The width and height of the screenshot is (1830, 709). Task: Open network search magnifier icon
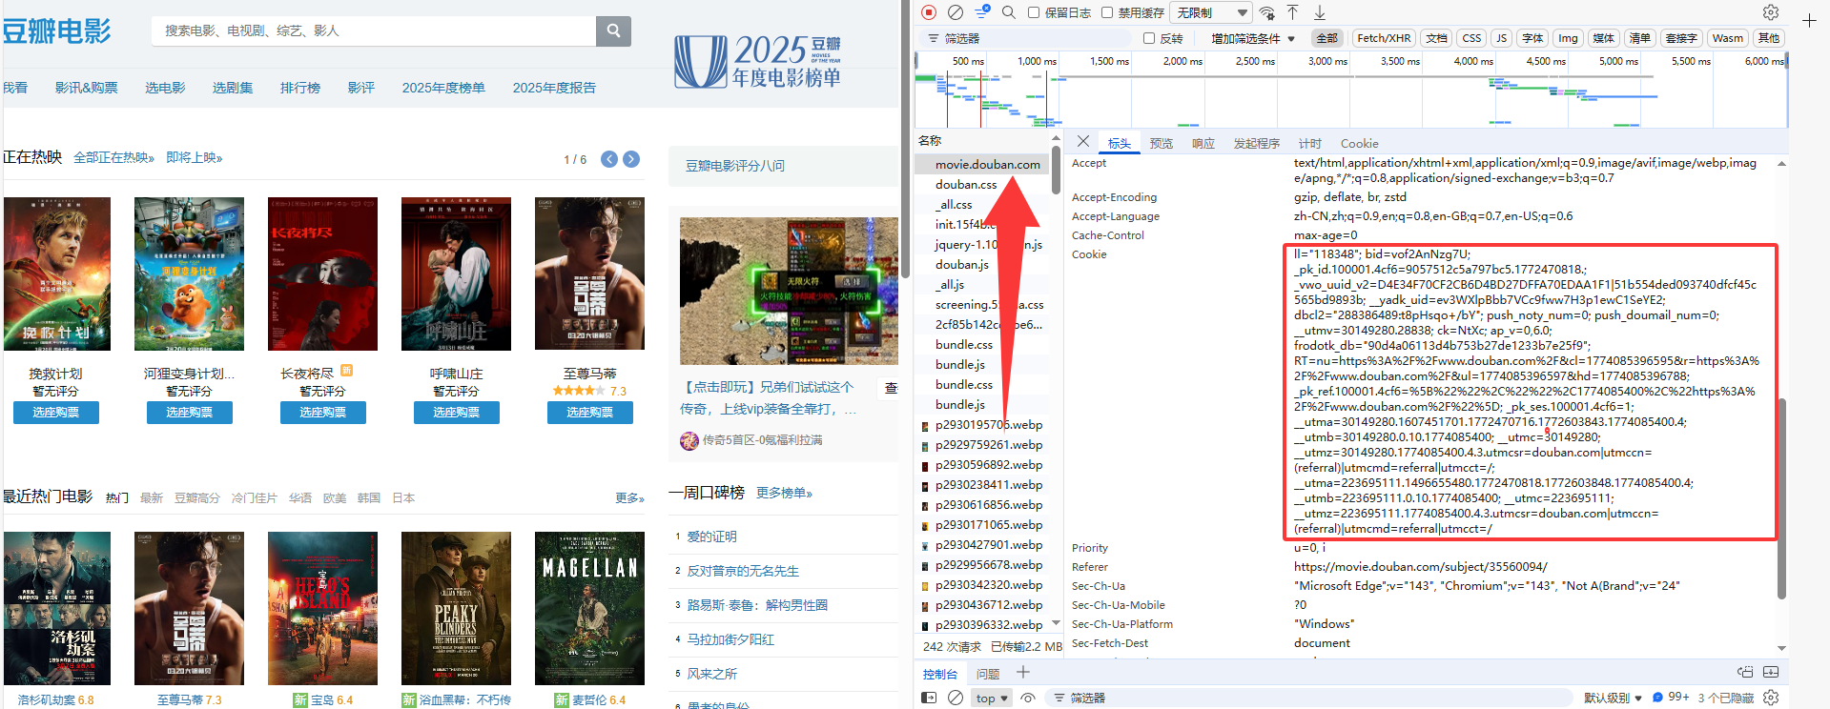click(1008, 12)
